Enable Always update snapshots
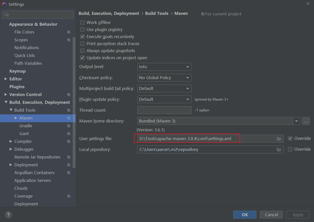The width and height of the screenshot is (314, 222). click(x=82, y=51)
